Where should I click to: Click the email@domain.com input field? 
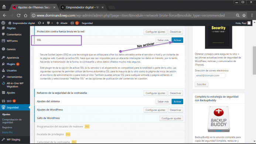[x=210, y=75]
